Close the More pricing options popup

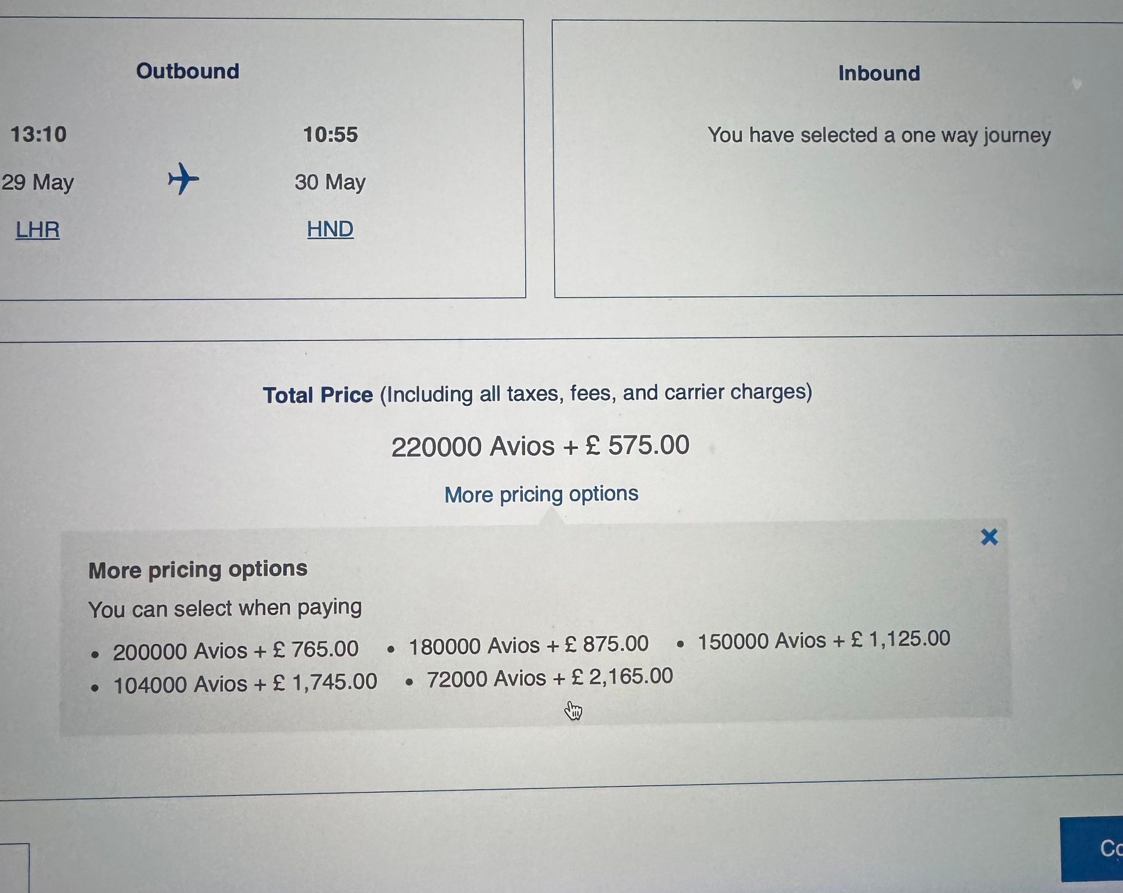(x=989, y=537)
